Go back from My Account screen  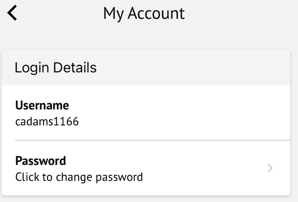(x=13, y=13)
